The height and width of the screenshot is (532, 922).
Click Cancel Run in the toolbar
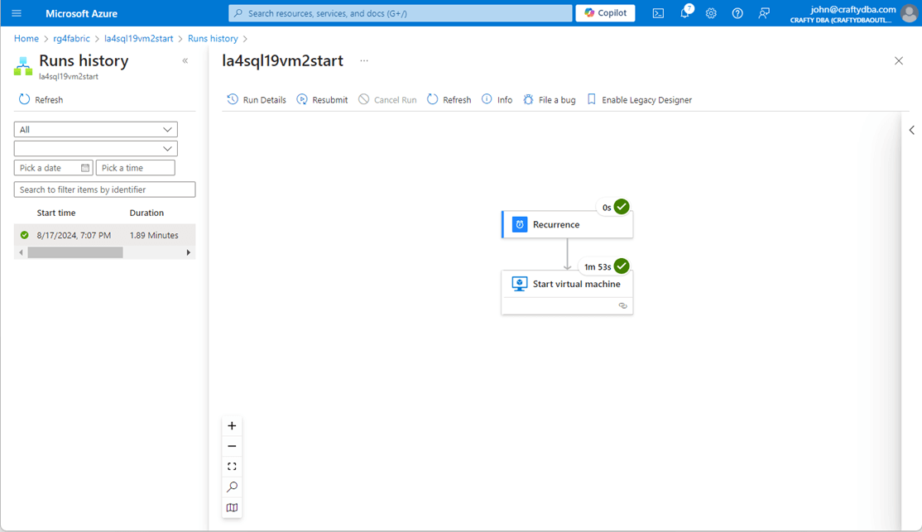[387, 99]
